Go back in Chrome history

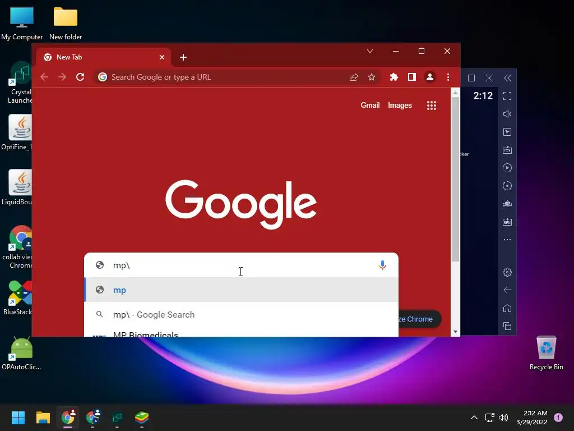[44, 77]
